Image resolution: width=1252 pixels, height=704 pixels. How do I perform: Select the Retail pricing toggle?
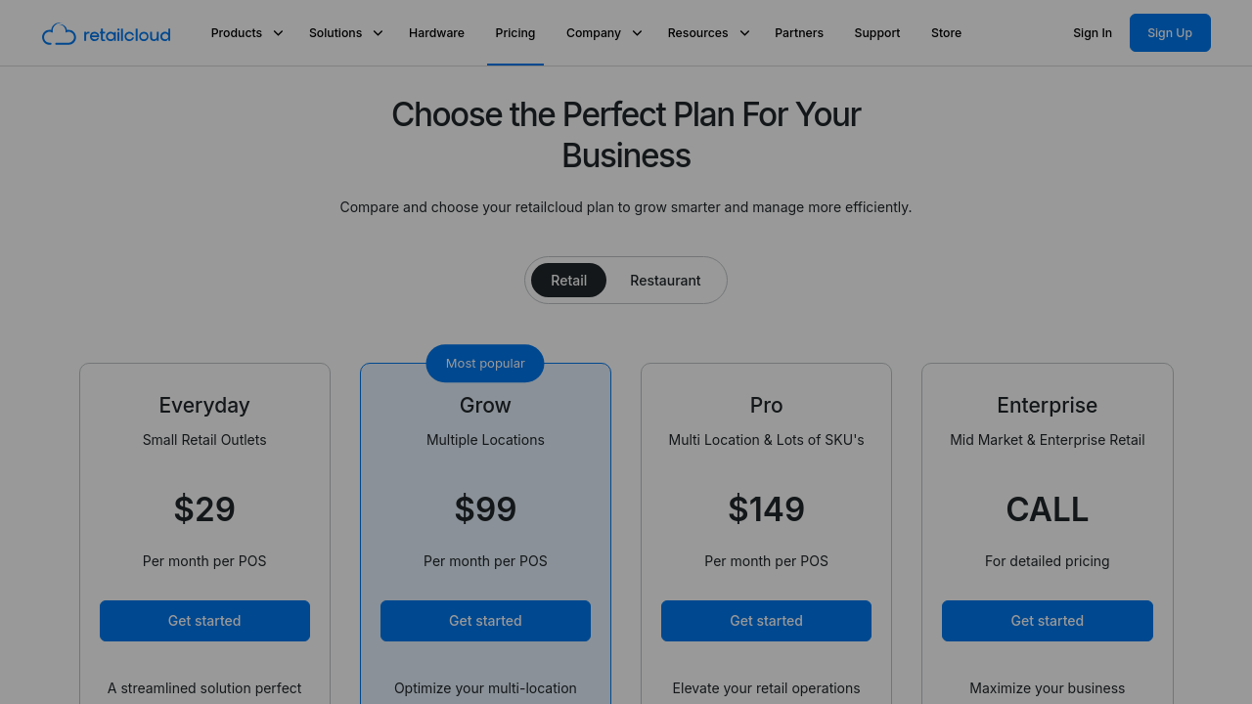click(x=568, y=281)
